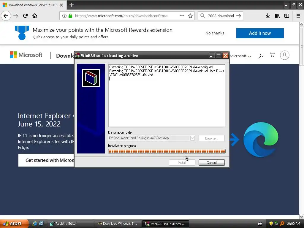Open Microsoft site search magnifier
The height and width of the screenshot is (228, 304).
coord(261,56)
